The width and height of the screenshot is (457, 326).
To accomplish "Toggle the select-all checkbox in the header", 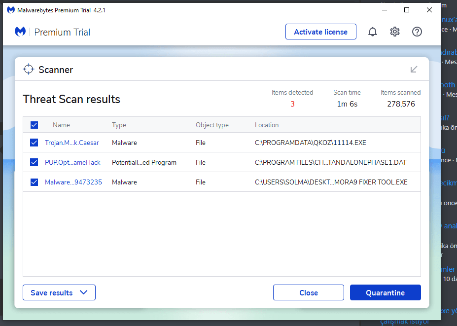I will point(34,125).
